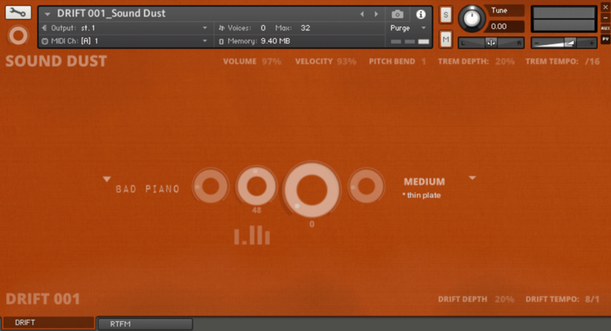Screen dimensions: 611x331
Task: Close the instrument with the X button
Action: (x=605, y=7)
